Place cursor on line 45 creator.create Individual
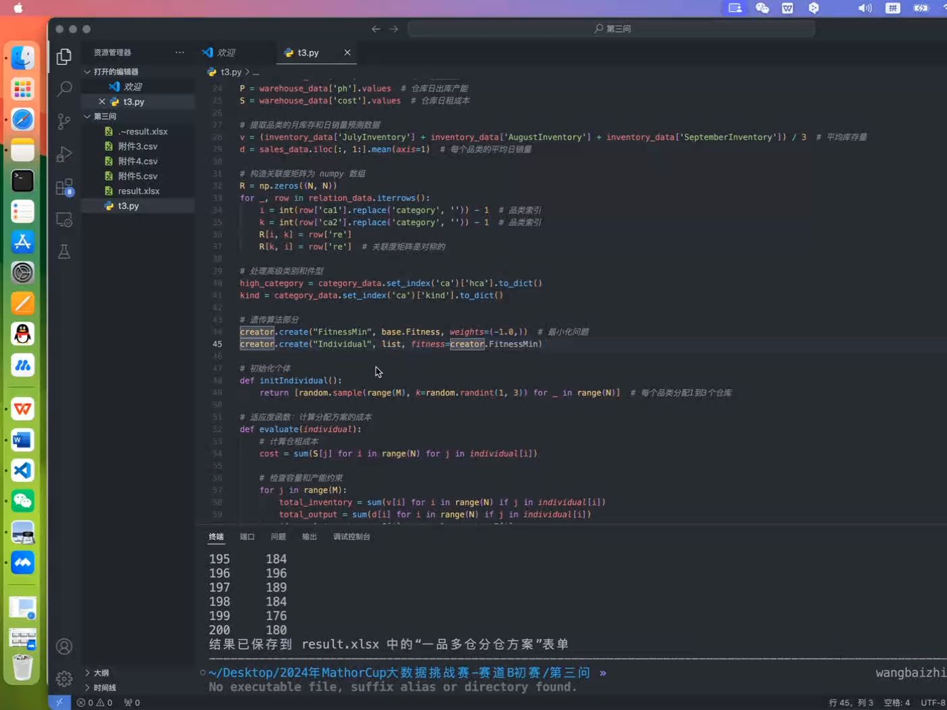This screenshot has width=947, height=710. (391, 344)
